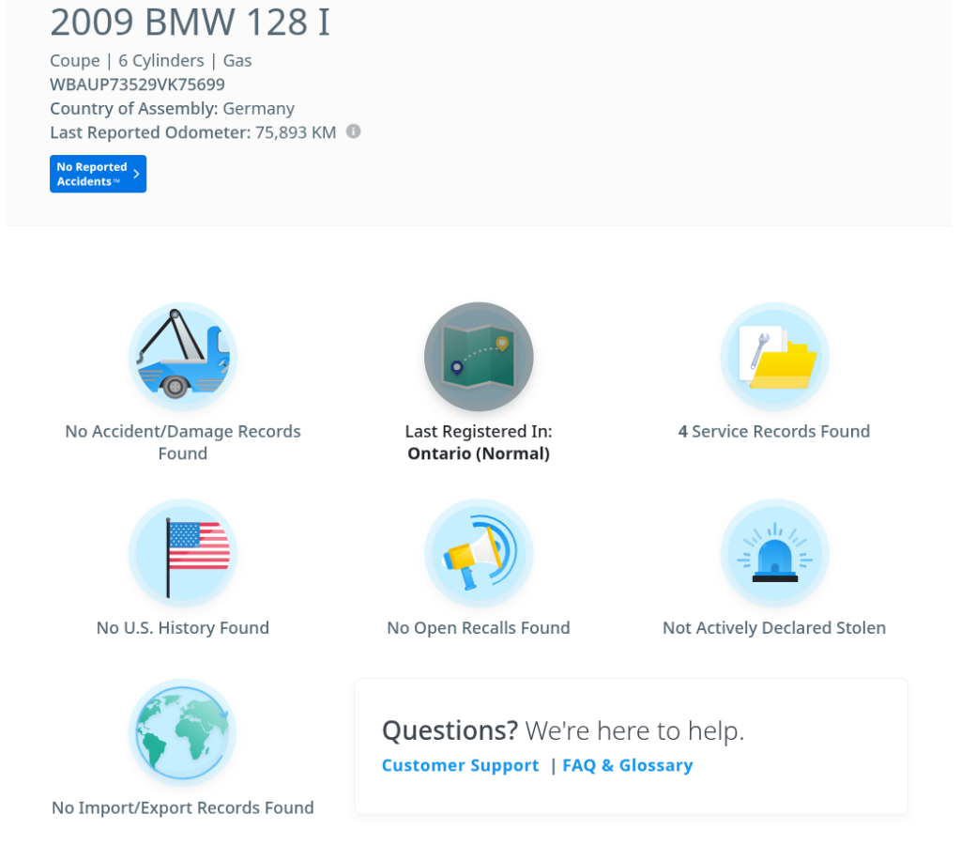Viewport: 961px width, 845px height.
Task: Click the VIN number WBAUP73529VK75699
Action: (137, 84)
